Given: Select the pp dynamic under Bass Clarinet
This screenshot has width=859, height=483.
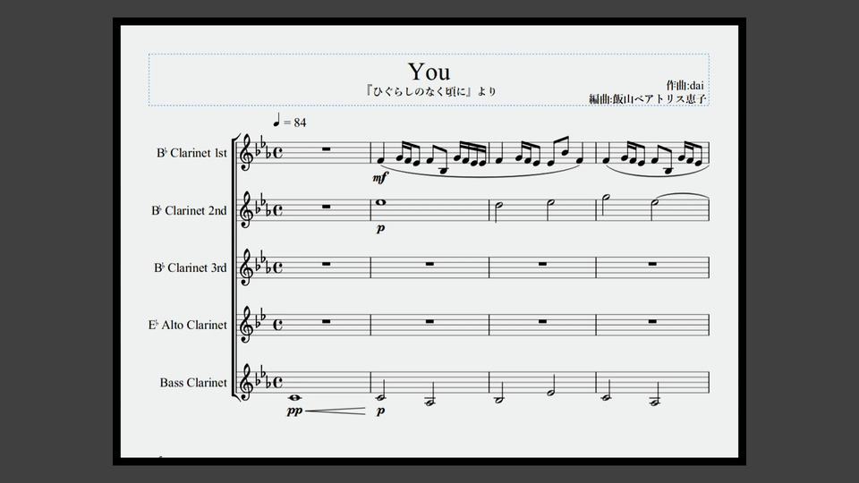Looking at the screenshot, I should pos(294,411).
